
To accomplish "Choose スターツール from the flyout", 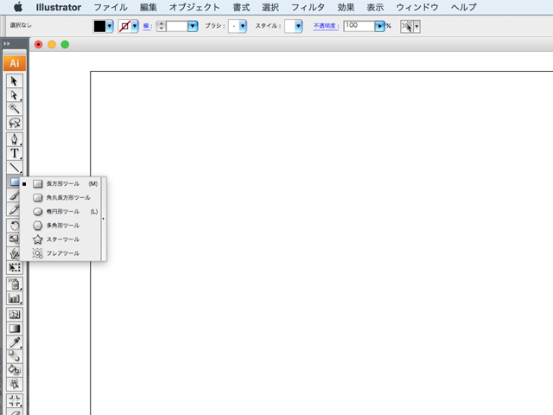I will [62, 239].
